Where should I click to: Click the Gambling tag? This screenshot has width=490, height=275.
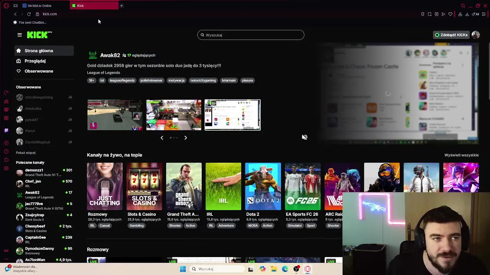(136, 226)
